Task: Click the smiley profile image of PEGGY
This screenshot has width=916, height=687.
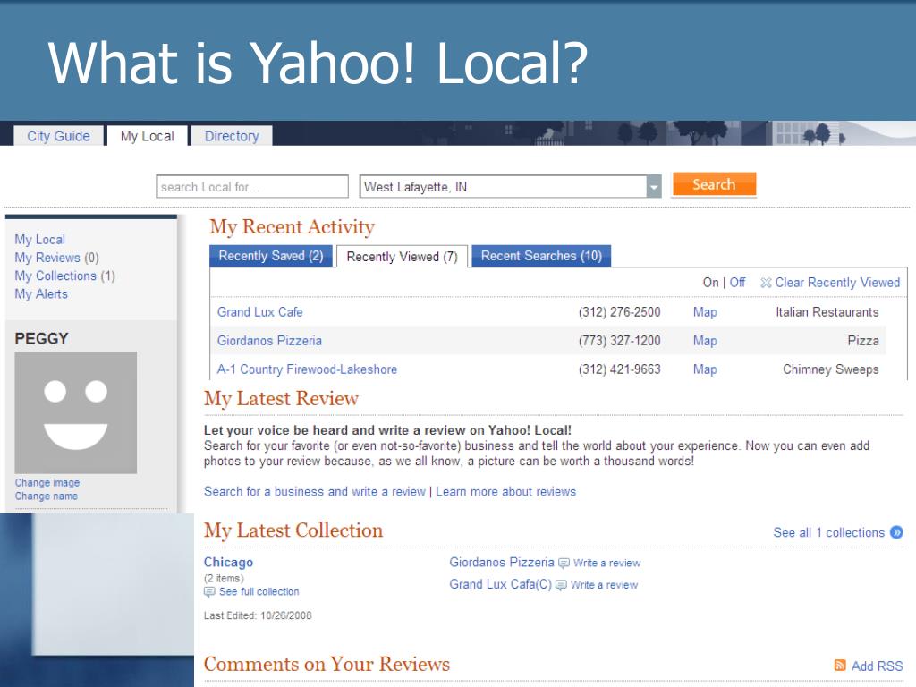Action: 75,412
